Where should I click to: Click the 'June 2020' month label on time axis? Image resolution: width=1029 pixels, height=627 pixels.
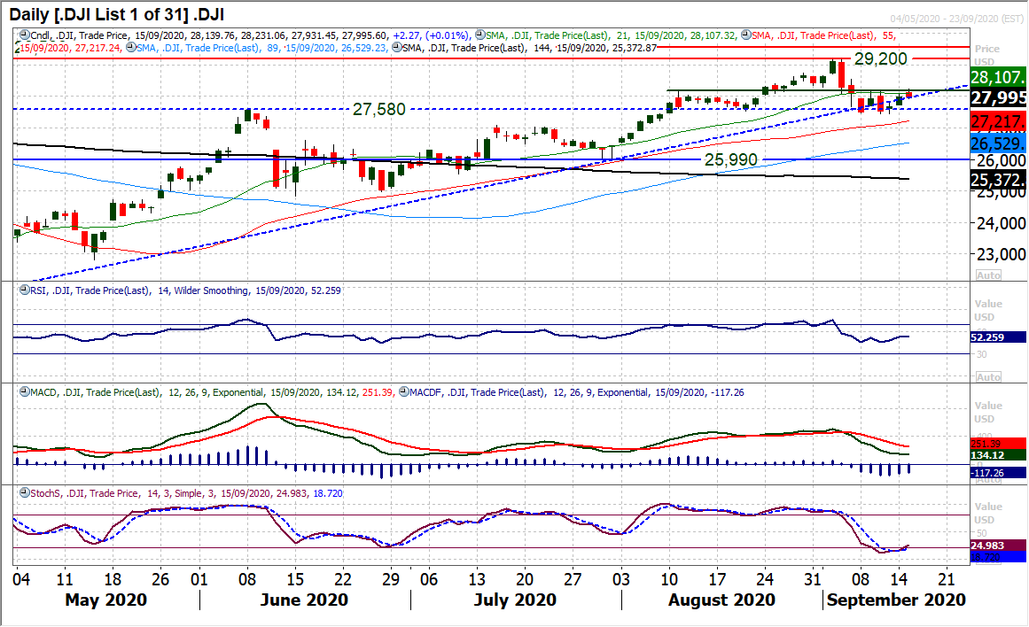click(x=304, y=600)
